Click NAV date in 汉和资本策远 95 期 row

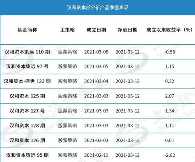click(128, 155)
